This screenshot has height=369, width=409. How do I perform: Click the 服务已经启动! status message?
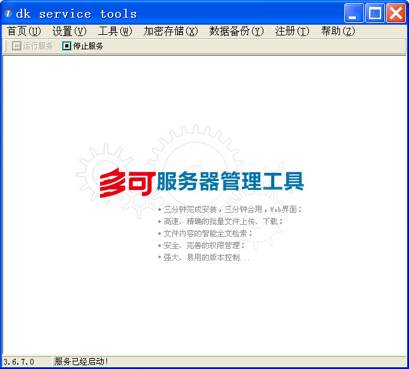tap(81, 361)
